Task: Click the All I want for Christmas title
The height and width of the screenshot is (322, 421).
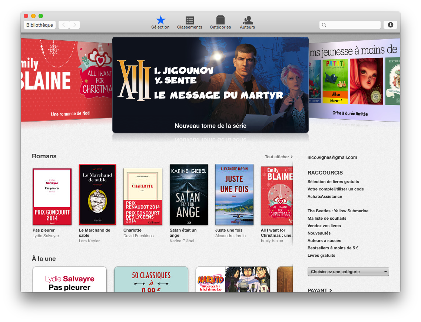Action: (276, 233)
